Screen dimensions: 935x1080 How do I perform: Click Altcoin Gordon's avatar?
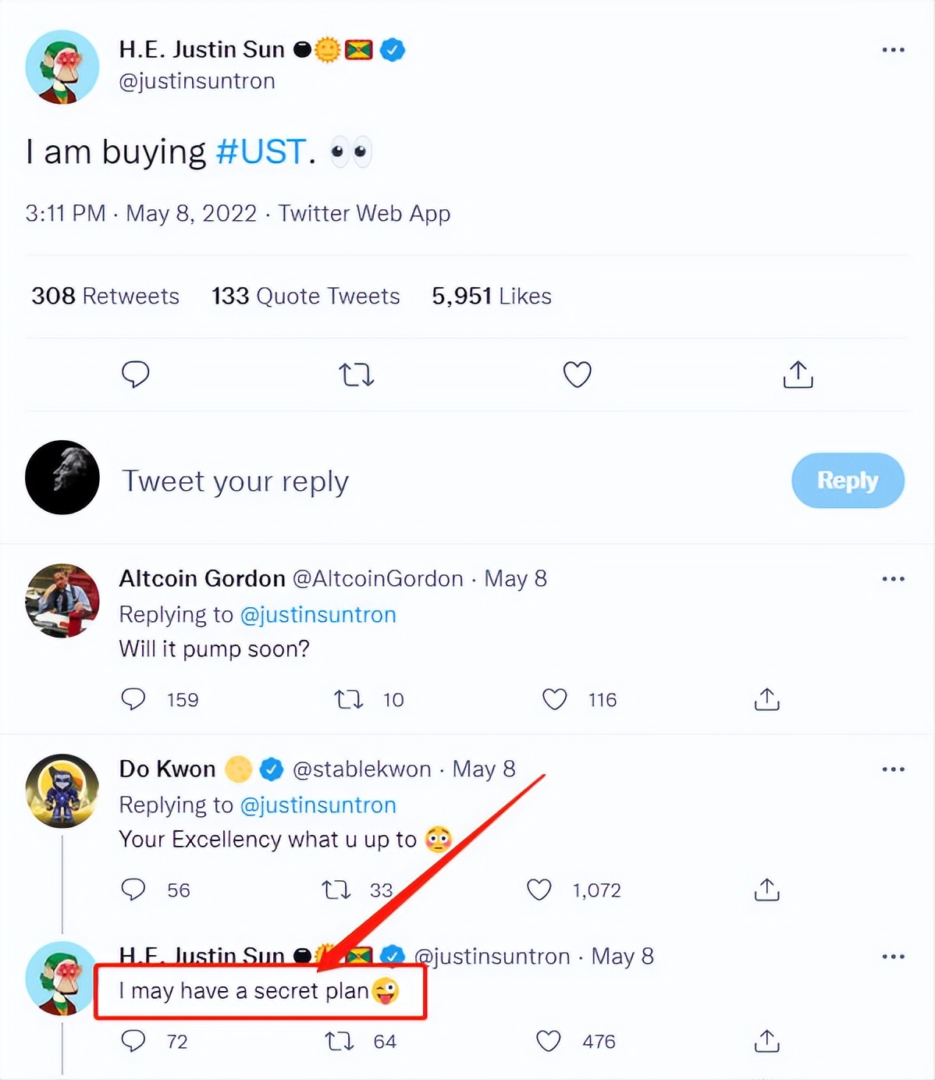[62, 600]
